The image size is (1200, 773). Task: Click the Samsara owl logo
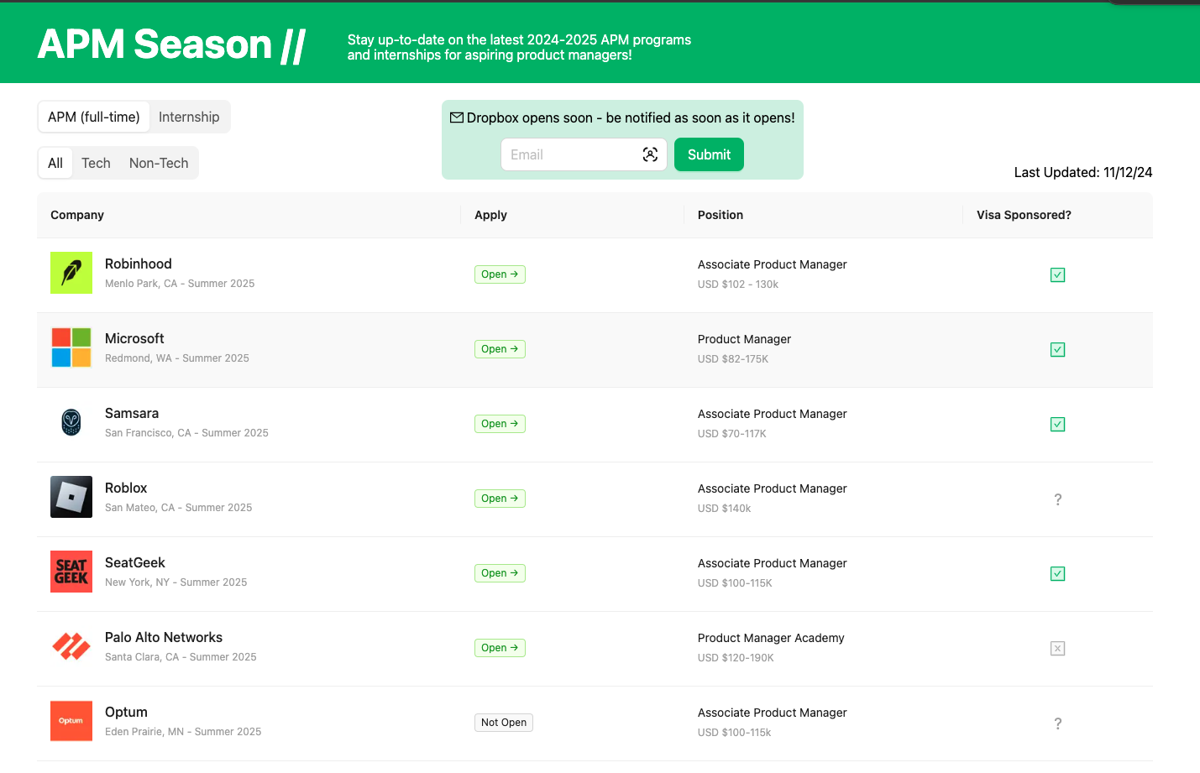click(x=71, y=422)
